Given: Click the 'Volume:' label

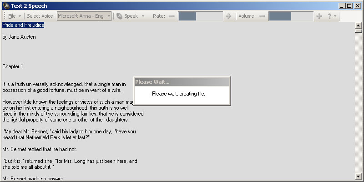Looking at the screenshot, I should (247, 16).
